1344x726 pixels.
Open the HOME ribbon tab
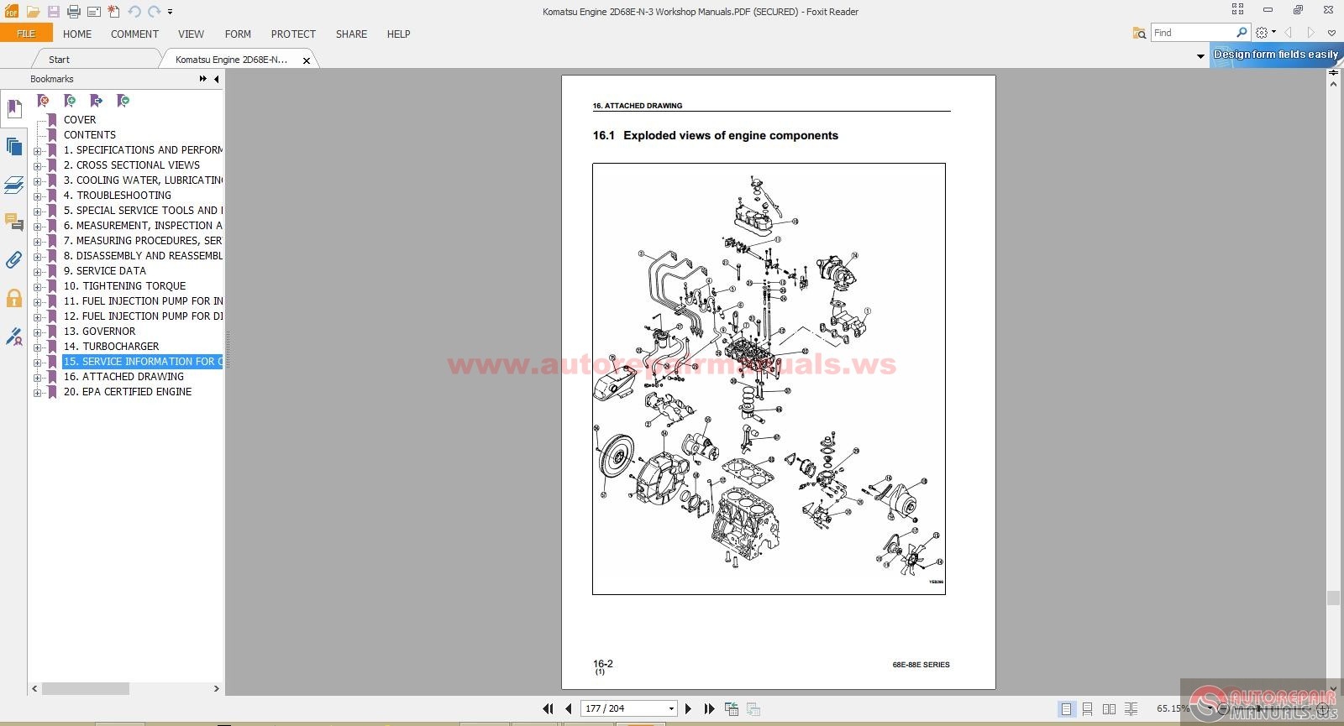pyautogui.click(x=77, y=34)
